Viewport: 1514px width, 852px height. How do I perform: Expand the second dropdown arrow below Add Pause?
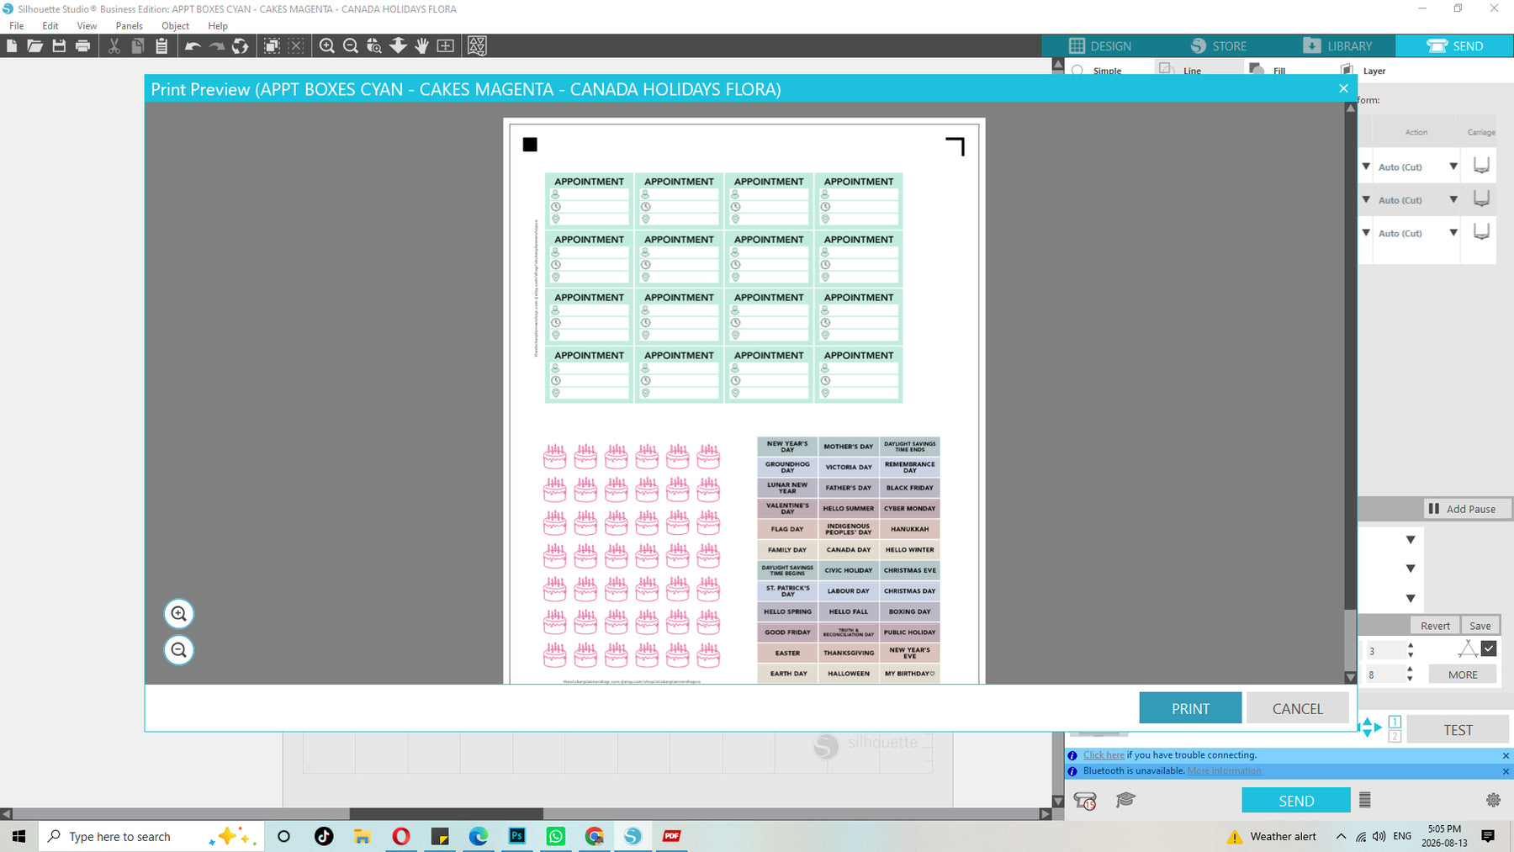click(1411, 569)
